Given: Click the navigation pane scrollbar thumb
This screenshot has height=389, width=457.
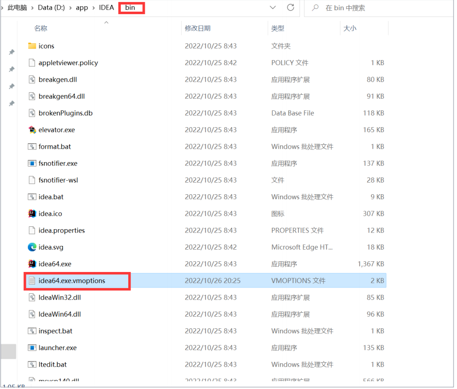Looking at the screenshot, I should coord(8,352).
